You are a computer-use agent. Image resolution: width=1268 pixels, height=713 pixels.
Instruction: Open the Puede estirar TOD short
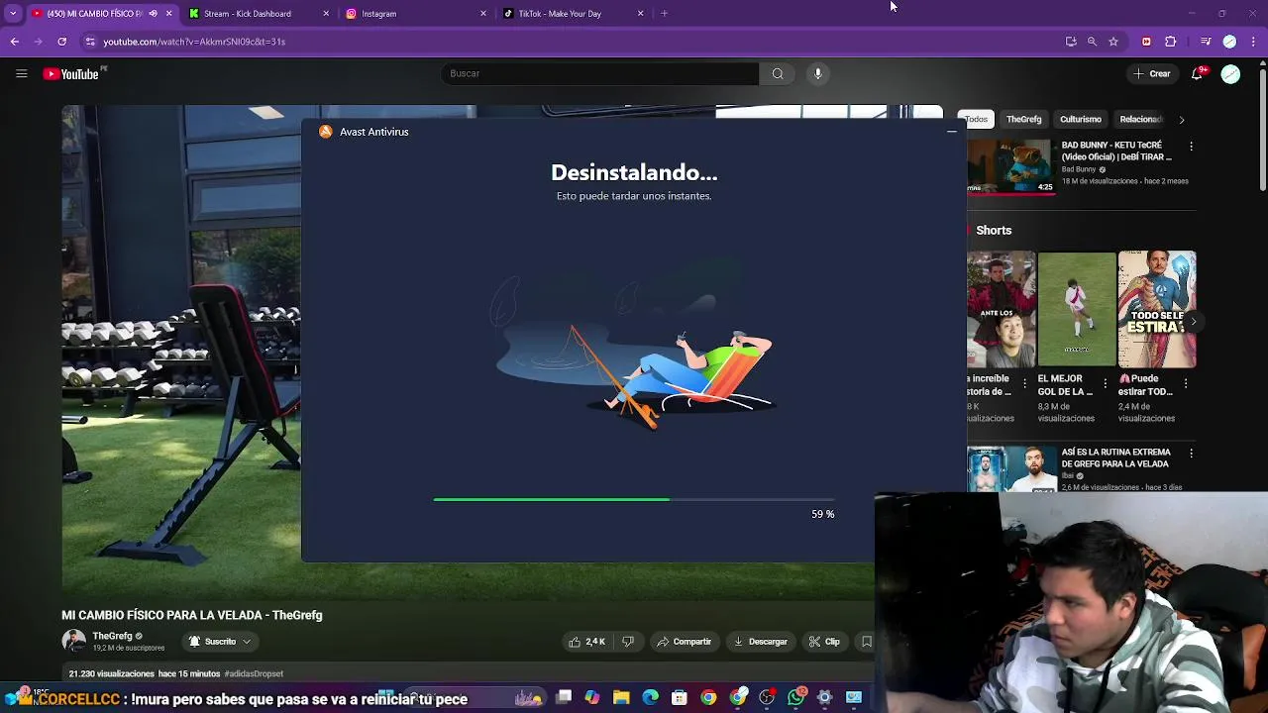[1157, 309]
